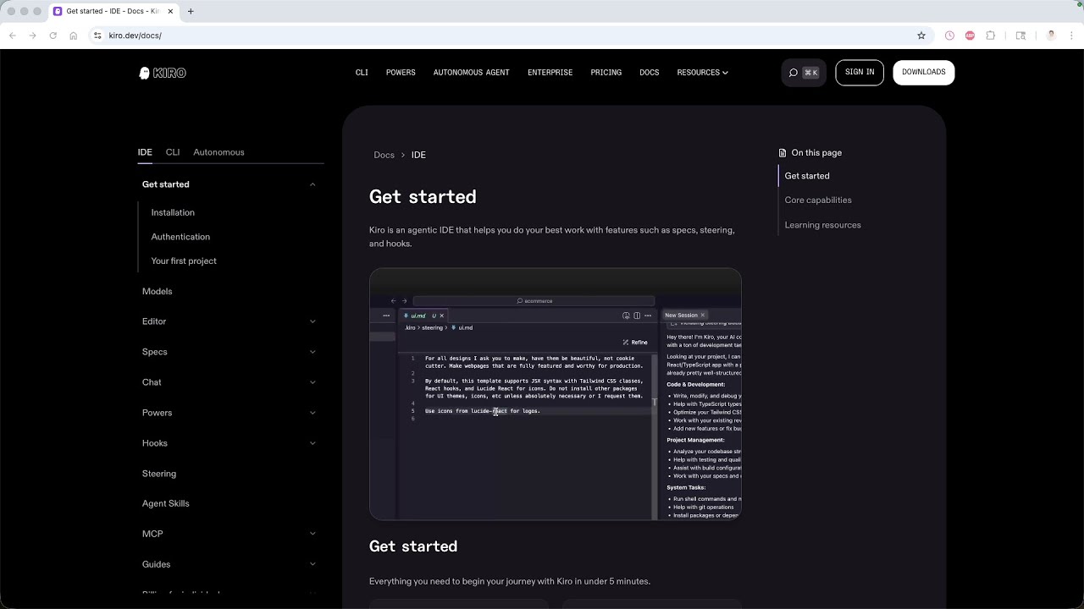Open Docs in the top navigation
Viewport: 1084px width, 609px height.
tap(649, 73)
